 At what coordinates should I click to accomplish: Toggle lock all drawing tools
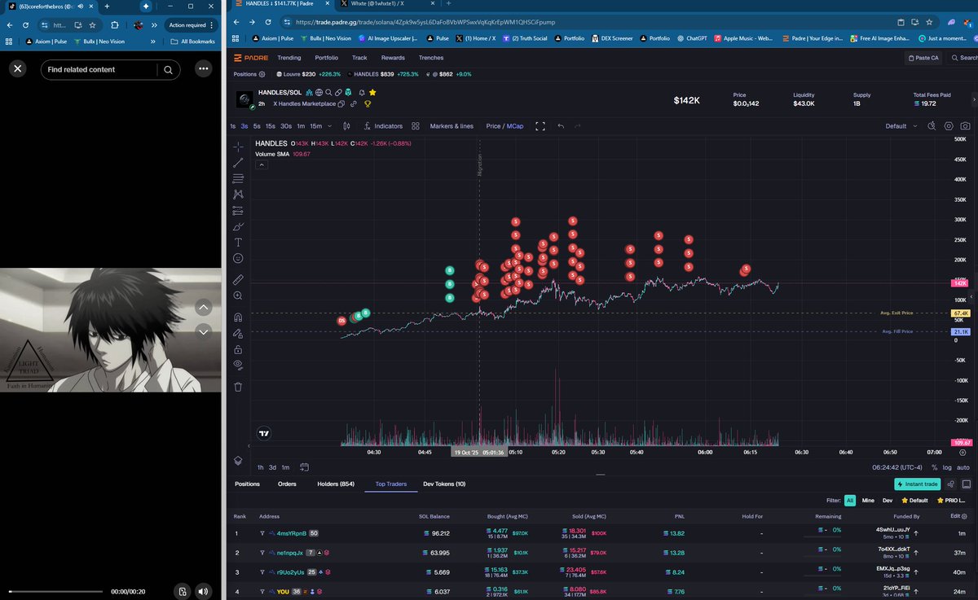[x=238, y=349]
